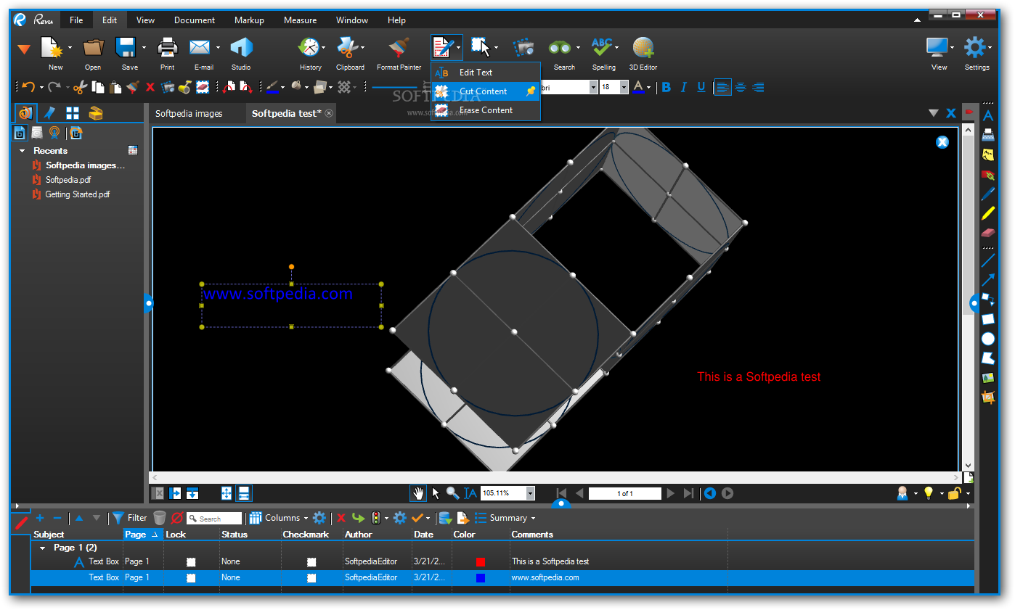The image size is (1015, 610).
Task: Select the Typewriter tool in right sidebar
Action: [x=988, y=135]
